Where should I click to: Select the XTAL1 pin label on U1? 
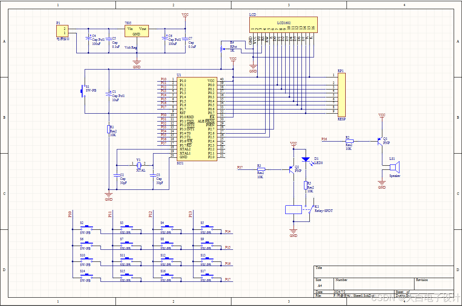tap(185, 153)
